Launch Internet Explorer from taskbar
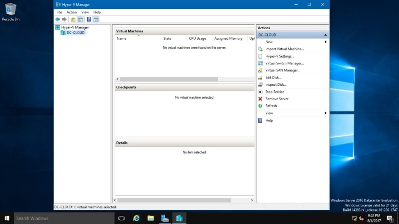The width and height of the screenshot is (399, 224). [136, 218]
